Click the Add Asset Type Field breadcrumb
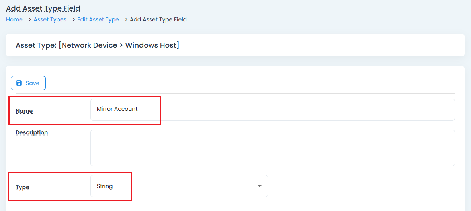 [158, 19]
